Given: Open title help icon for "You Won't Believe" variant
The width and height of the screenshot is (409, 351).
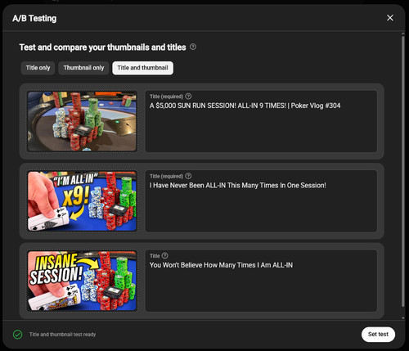Looking at the screenshot, I should (164, 256).
